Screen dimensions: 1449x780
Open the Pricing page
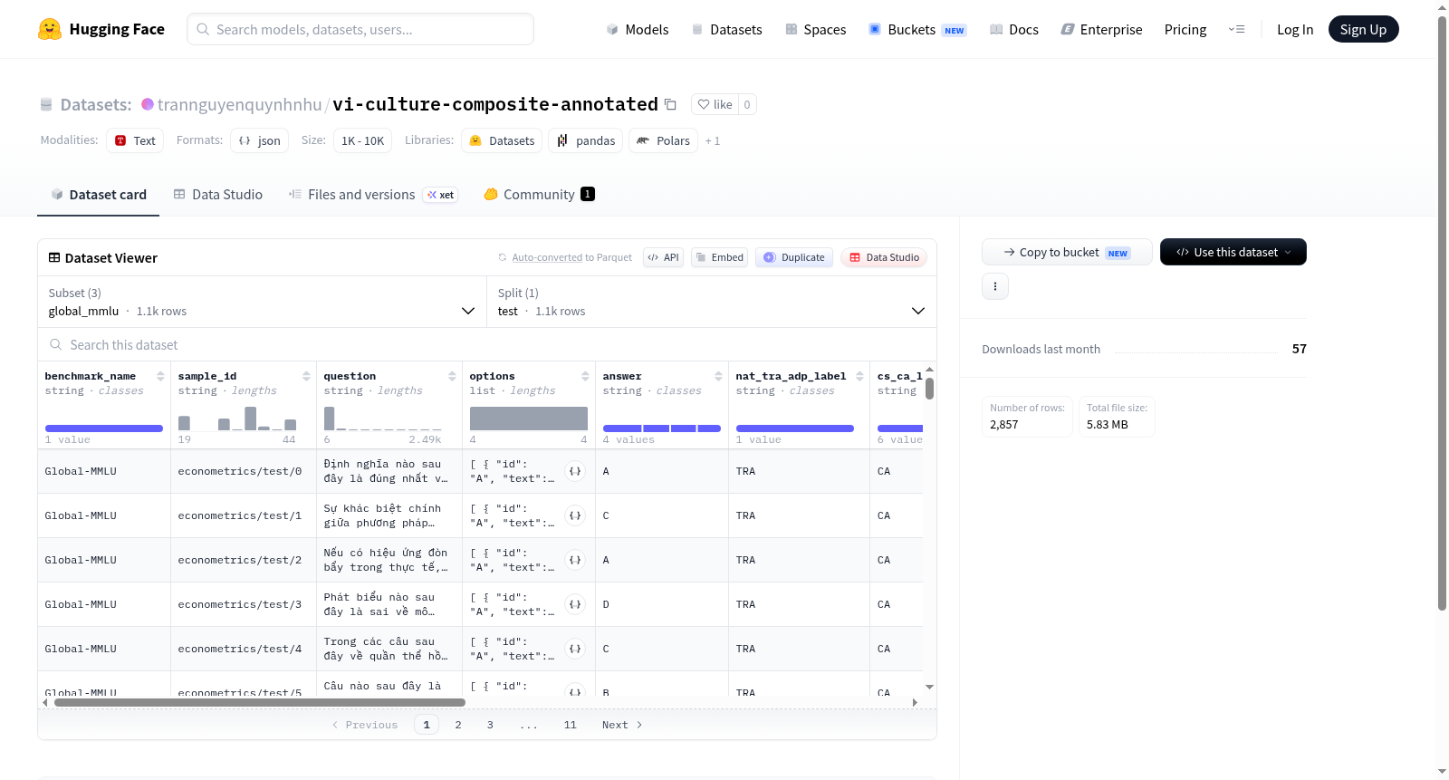(x=1185, y=29)
